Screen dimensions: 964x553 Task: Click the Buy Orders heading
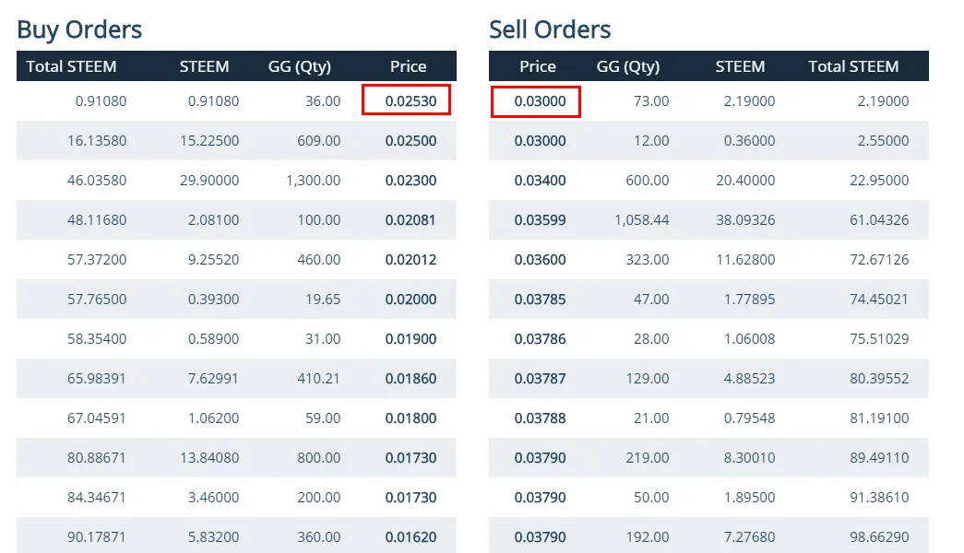point(79,29)
